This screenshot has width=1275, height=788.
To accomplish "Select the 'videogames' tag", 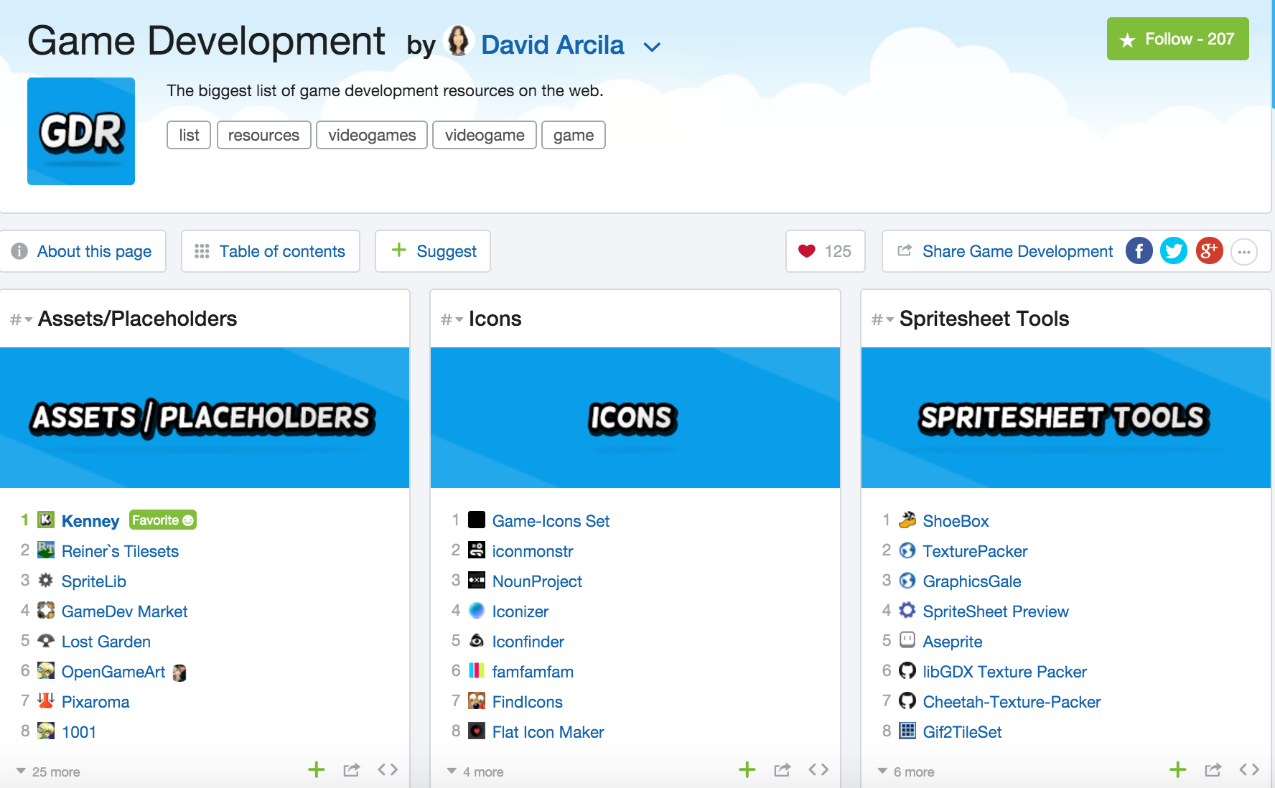I will coord(372,135).
